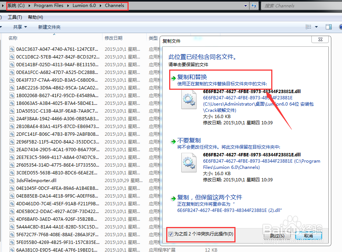
Task: Select file name 2EE7E3C5-5969-4117-A8A4-074D7C9...
Action: (57, 157)
